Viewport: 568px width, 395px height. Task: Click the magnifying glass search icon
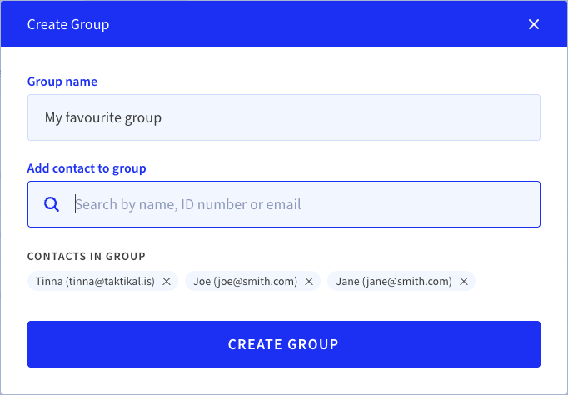pyautogui.click(x=52, y=204)
